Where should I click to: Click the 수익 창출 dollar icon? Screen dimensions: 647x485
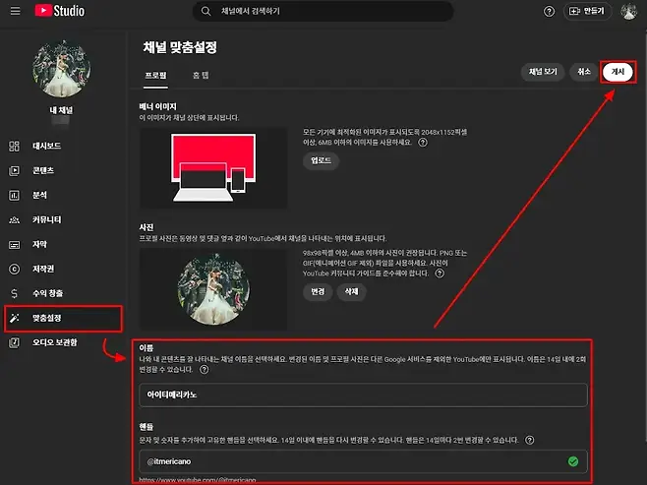pos(14,293)
